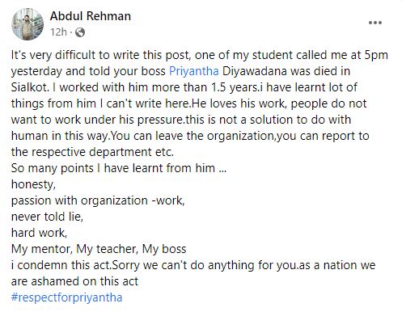Open the three-dot post options menu

[375, 23]
